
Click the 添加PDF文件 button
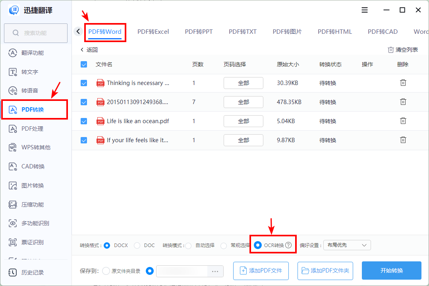click(x=261, y=271)
